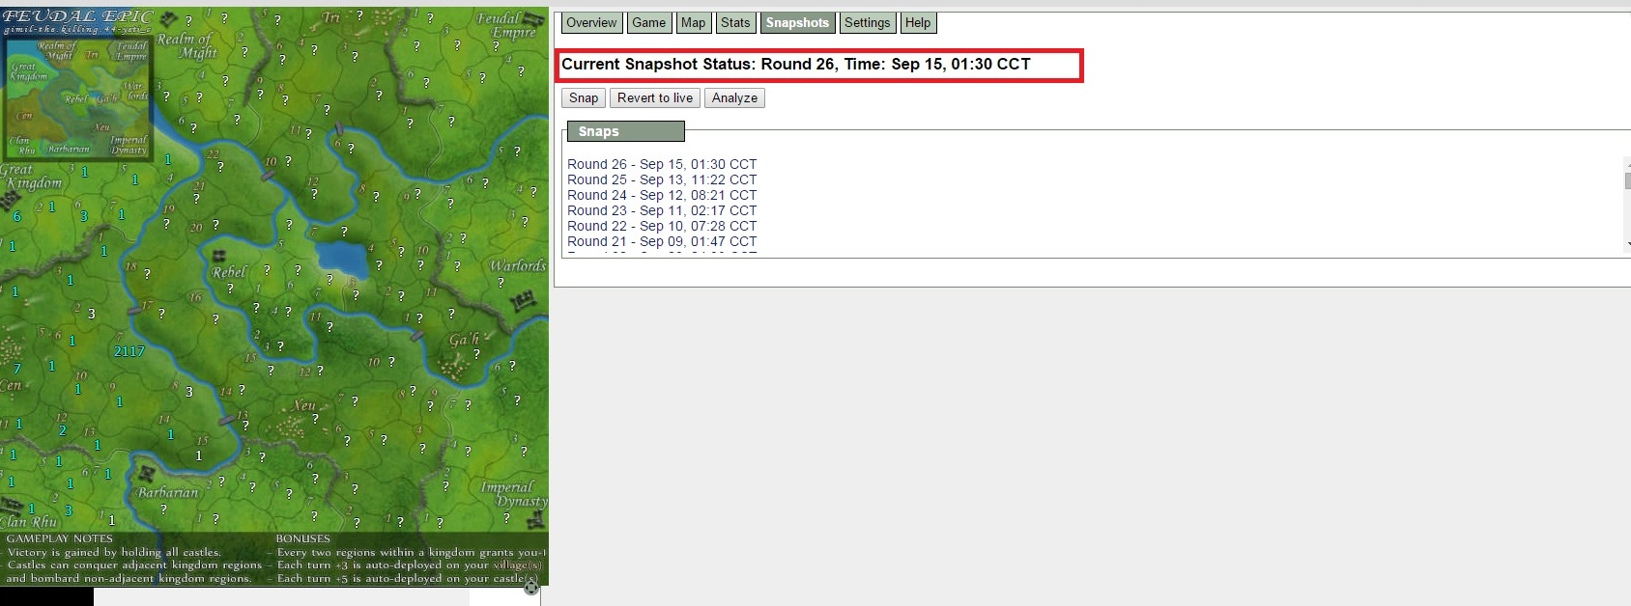
Task: Click the Warlords castle icon on the map
Action: [523, 303]
